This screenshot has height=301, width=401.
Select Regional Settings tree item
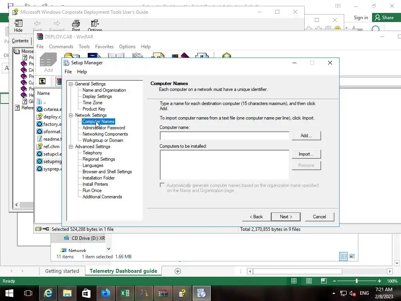tap(99, 159)
